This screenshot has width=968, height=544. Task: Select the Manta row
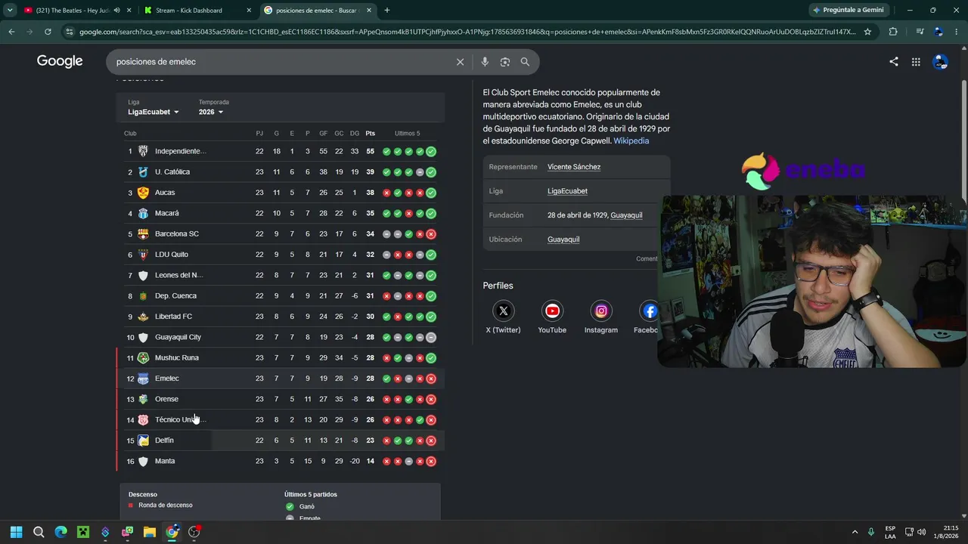click(281, 461)
